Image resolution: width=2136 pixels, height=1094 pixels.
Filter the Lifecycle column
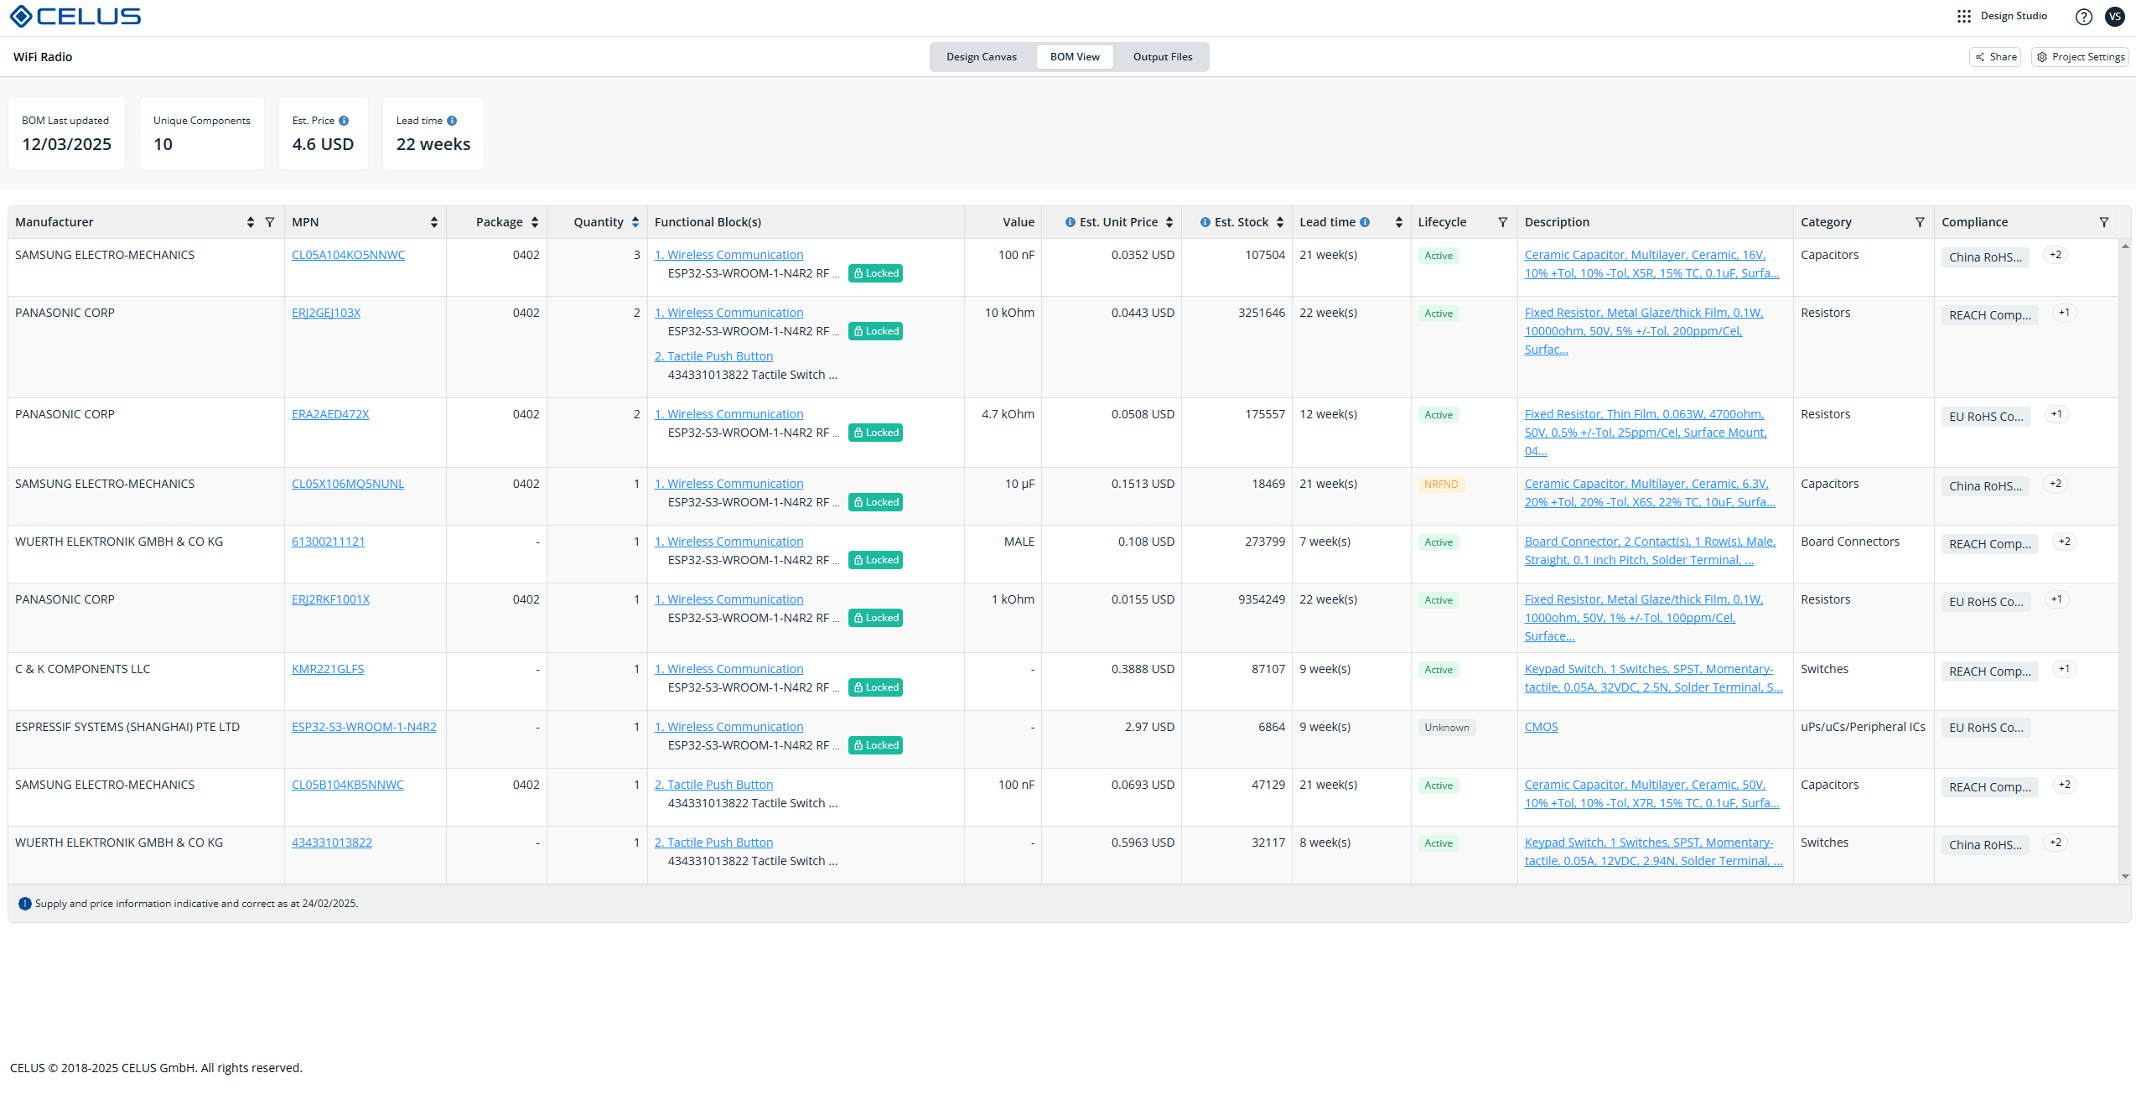coord(1503,222)
